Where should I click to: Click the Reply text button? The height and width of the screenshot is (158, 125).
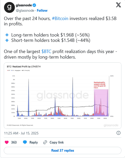(34, 142)
